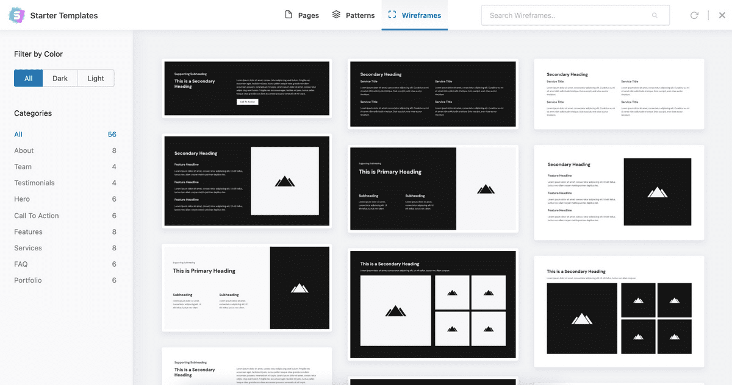Open the Portfolio category

point(27,280)
